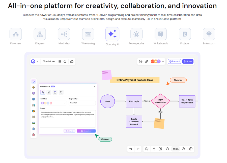Image resolution: width=227 pixels, height=163 pixels.
Task: Select the blue document tool in the sidebar
Action: click(34, 129)
